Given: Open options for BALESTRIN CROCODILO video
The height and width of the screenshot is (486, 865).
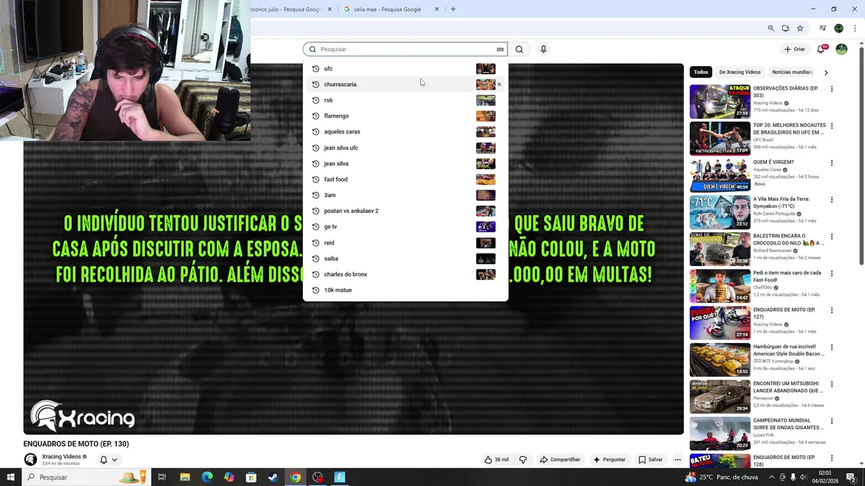Looking at the screenshot, I should click(832, 236).
